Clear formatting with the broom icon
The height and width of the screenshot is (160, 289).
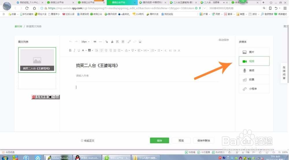112,42
